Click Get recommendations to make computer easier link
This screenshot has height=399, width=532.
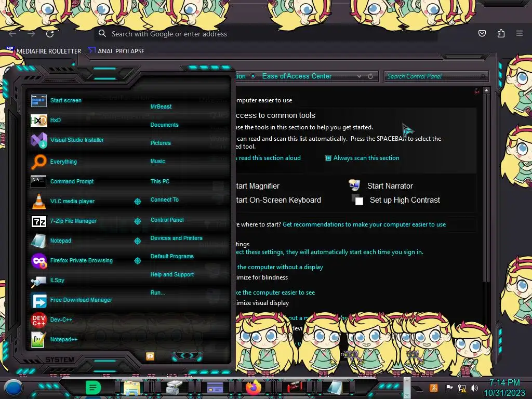pyautogui.click(x=364, y=224)
